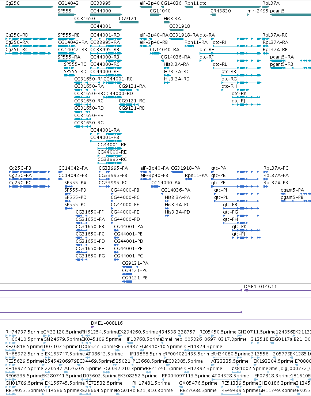Select the CG44000 gene bar
Image resolution: width=311 pixels, height=396 pixels.
click(106, 15)
